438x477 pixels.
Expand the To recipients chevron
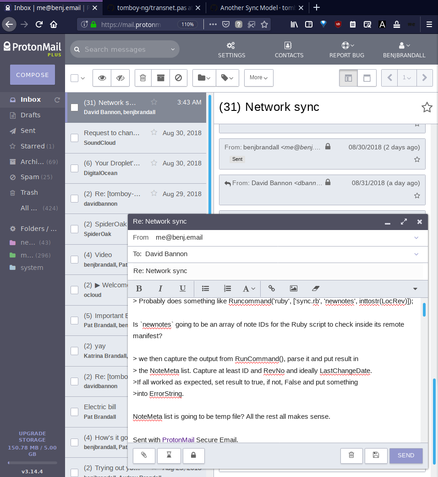point(416,254)
